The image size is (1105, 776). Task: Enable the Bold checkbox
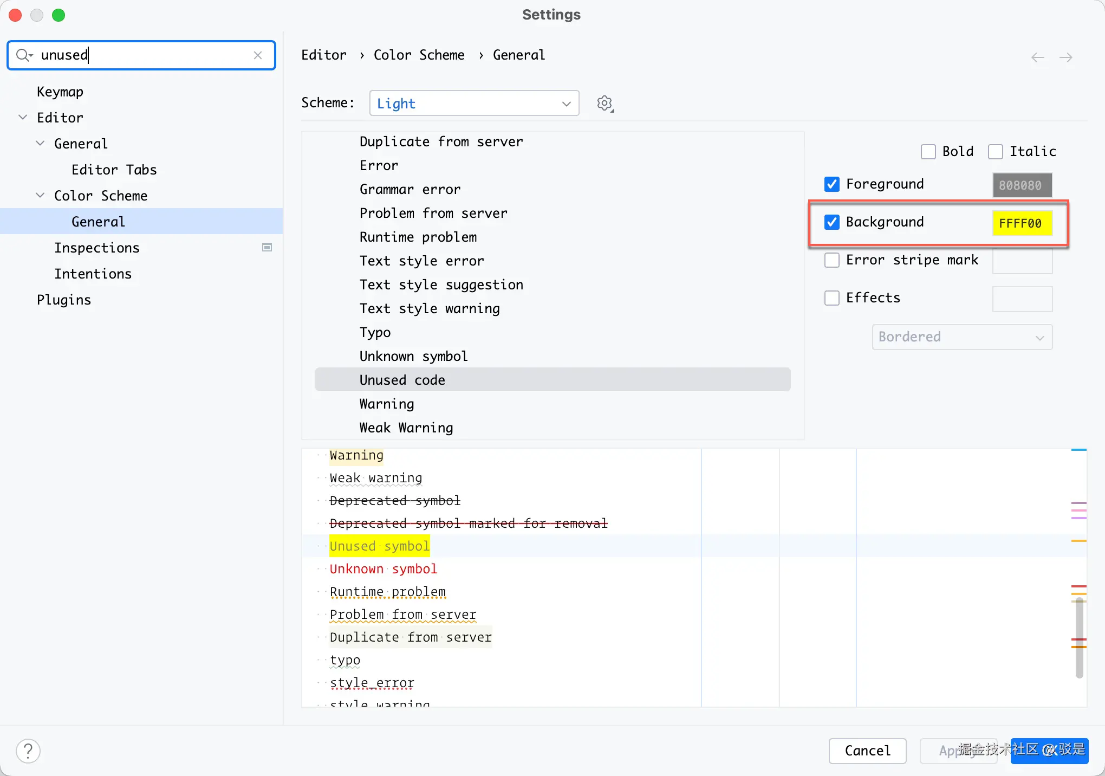coord(928,152)
